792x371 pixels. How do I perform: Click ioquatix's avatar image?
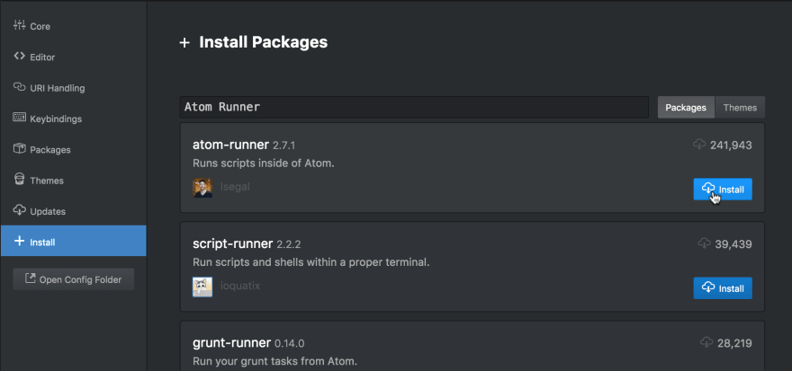click(x=202, y=287)
